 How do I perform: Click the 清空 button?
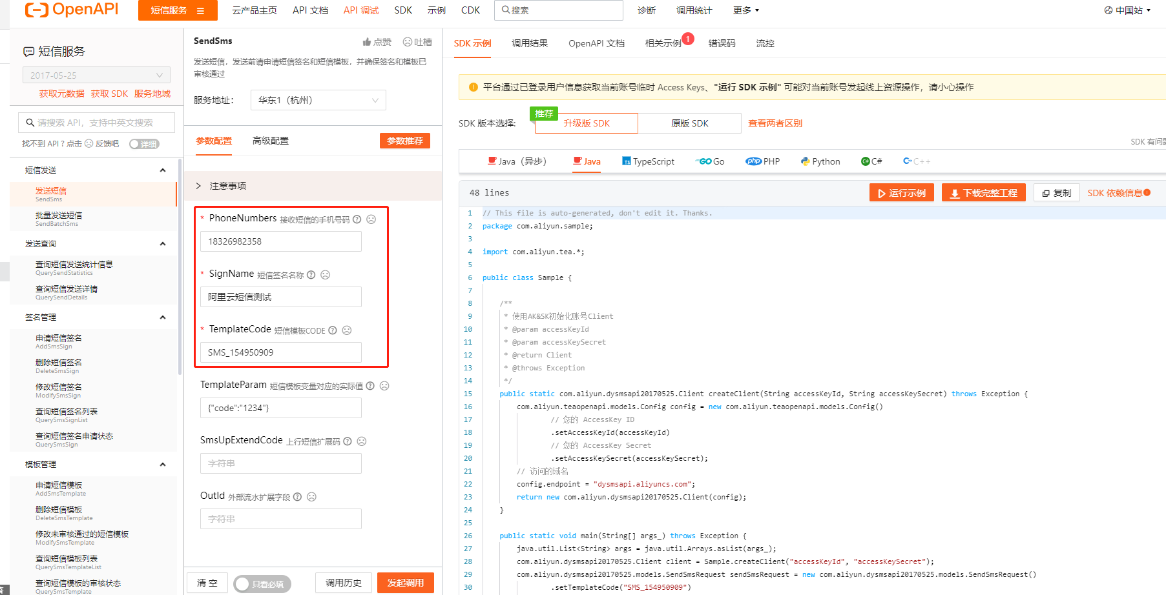[x=207, y=583]
